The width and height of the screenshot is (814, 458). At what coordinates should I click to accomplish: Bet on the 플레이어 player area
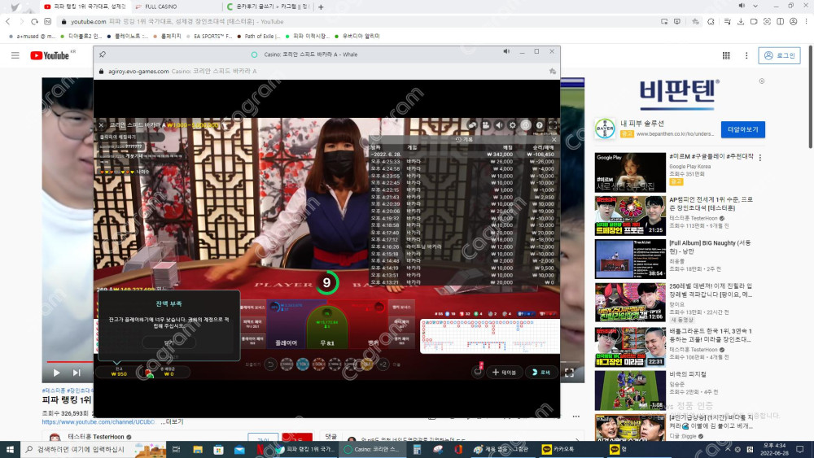pos(285,343)
